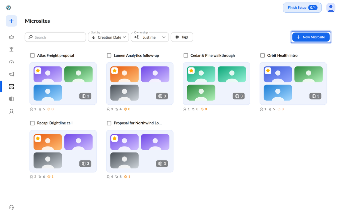Open the gray thumbnail in Lumen Analytics card

pyautogui.click(x=125, y=93)
